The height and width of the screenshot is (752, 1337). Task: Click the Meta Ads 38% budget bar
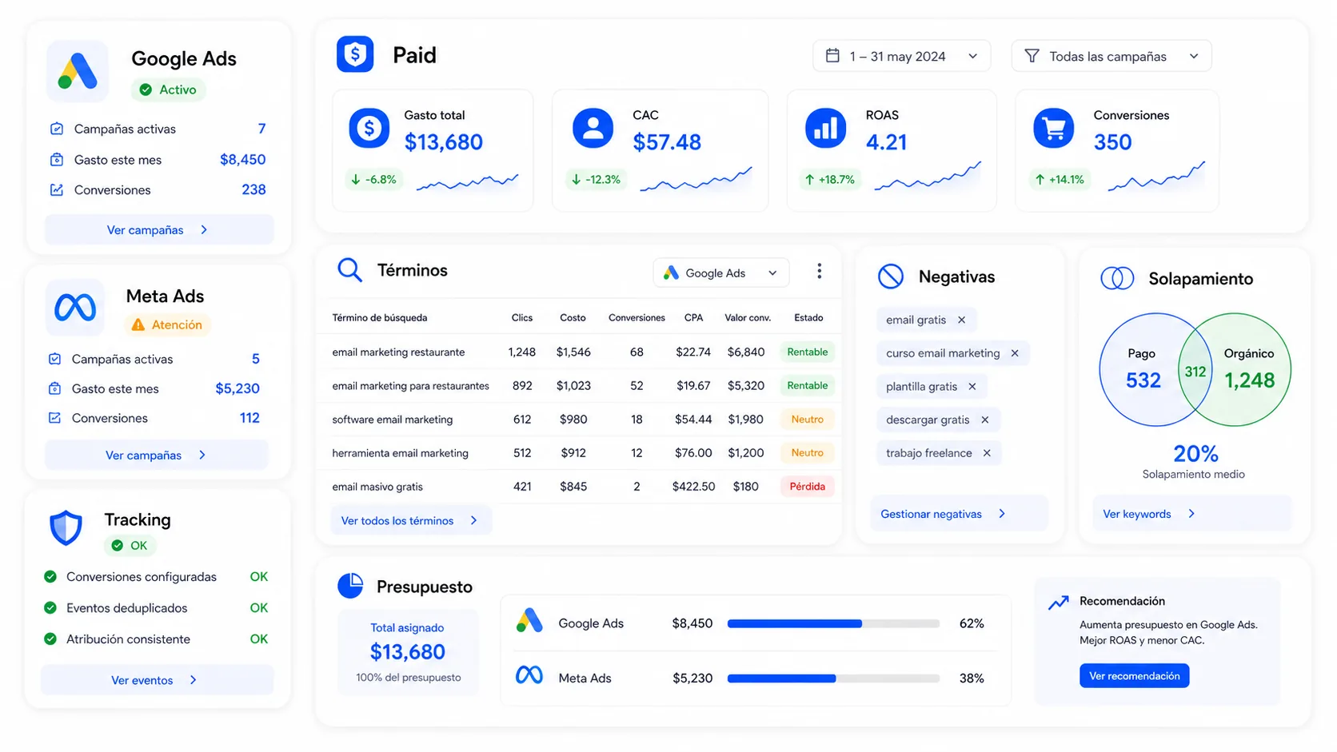(x=833, y=678)
